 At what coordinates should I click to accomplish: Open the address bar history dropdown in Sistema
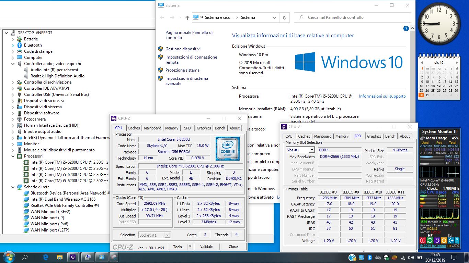[274, 17]
